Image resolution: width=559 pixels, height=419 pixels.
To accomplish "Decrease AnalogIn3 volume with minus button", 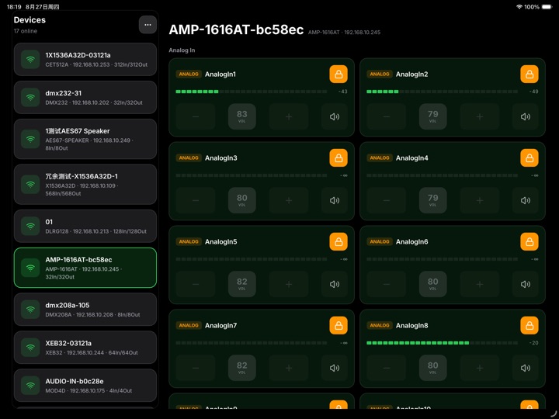I will pos(196,200).
